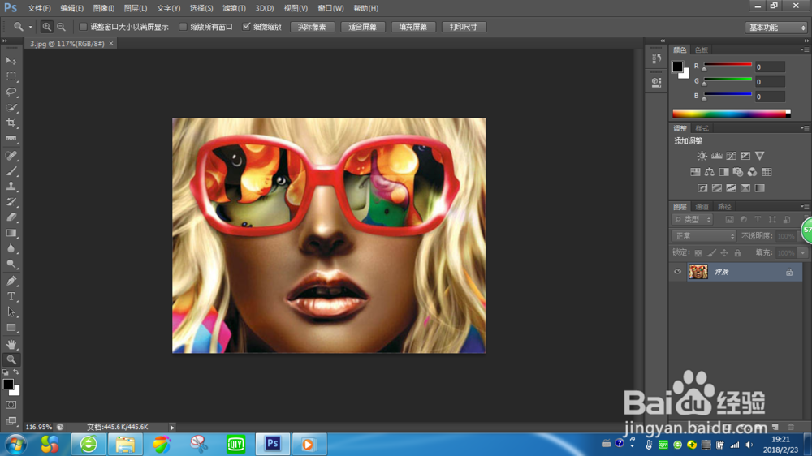Screen dimensions: 812x456
Task: Select the Path Selection tool
Action: click(x=11, y=312)
